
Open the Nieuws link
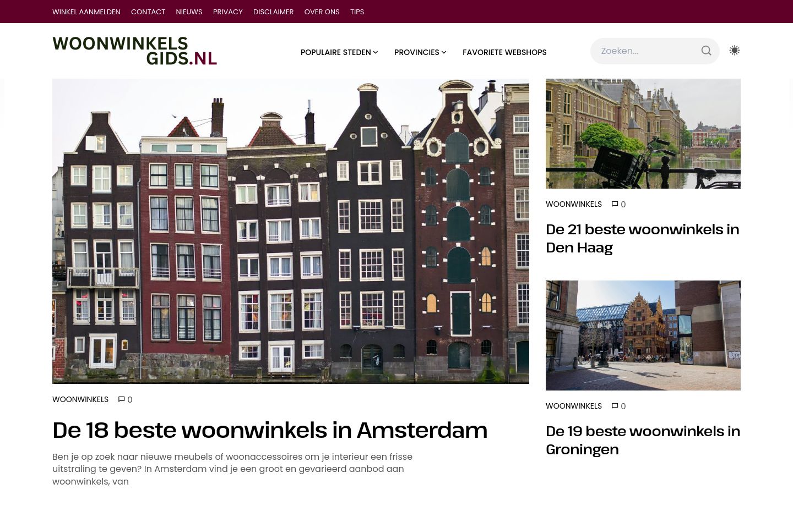[189, 12]
